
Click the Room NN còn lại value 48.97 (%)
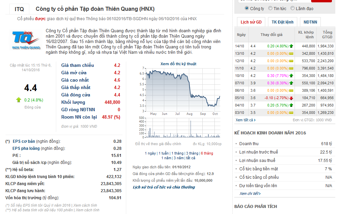click(x=111, y=117)
